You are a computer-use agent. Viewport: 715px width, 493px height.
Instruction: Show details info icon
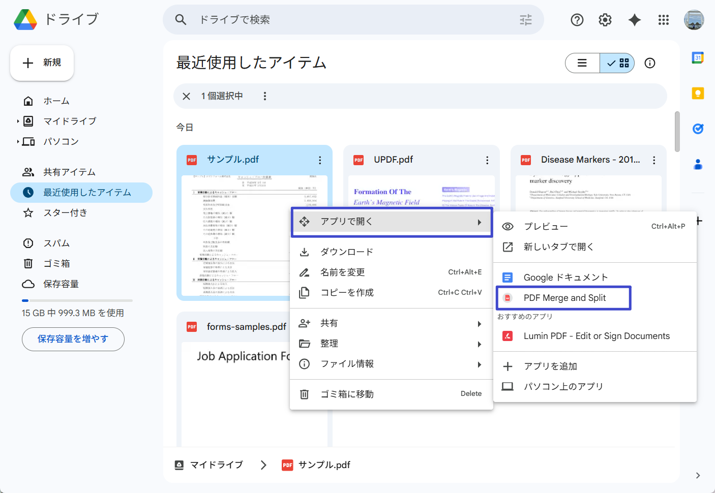point(650,63)
